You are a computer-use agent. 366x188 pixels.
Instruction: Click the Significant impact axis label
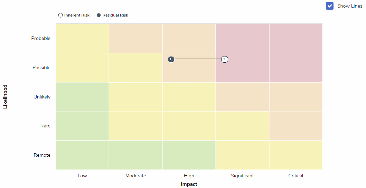(x=242, y=176)
